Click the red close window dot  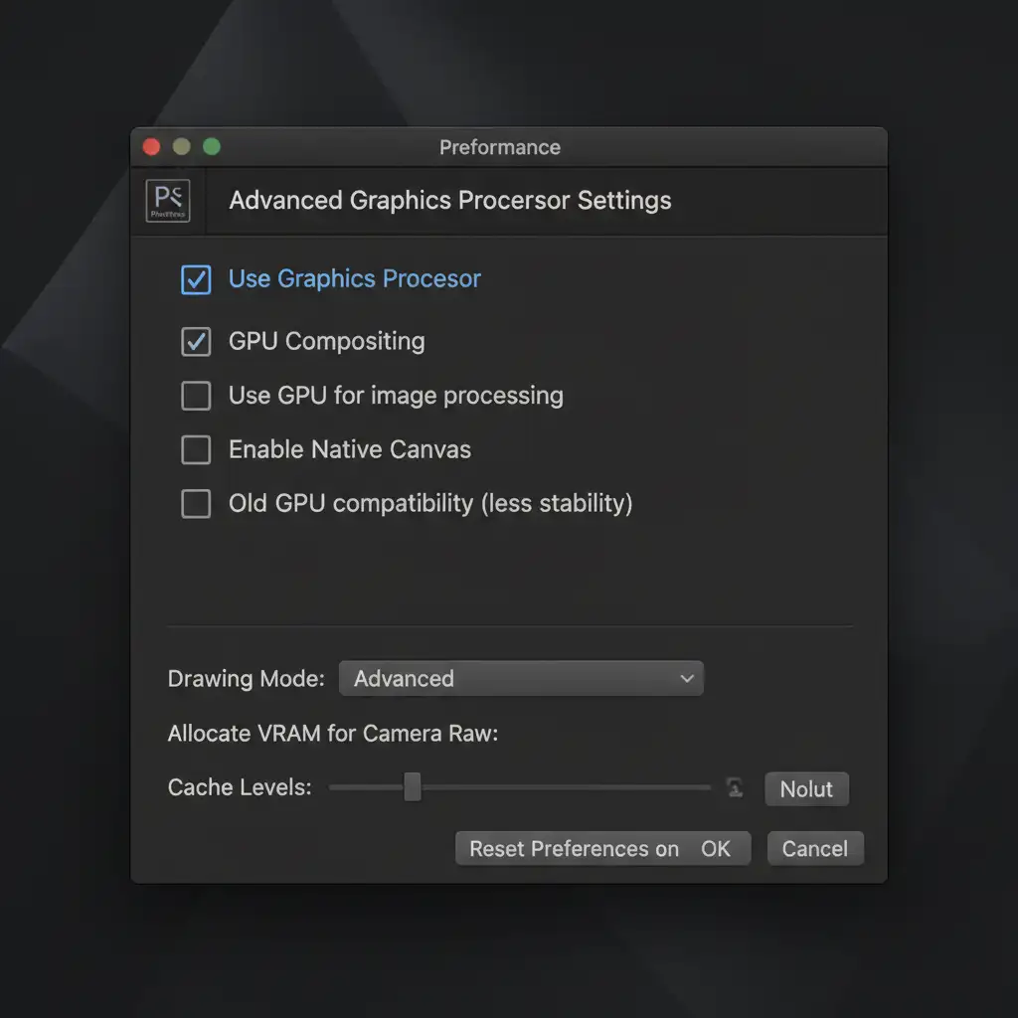[x=151, y=147]
